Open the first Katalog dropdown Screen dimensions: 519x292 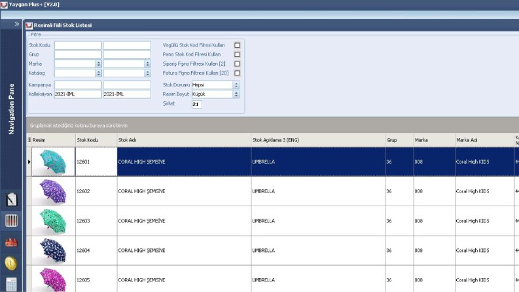pos(98,73)
